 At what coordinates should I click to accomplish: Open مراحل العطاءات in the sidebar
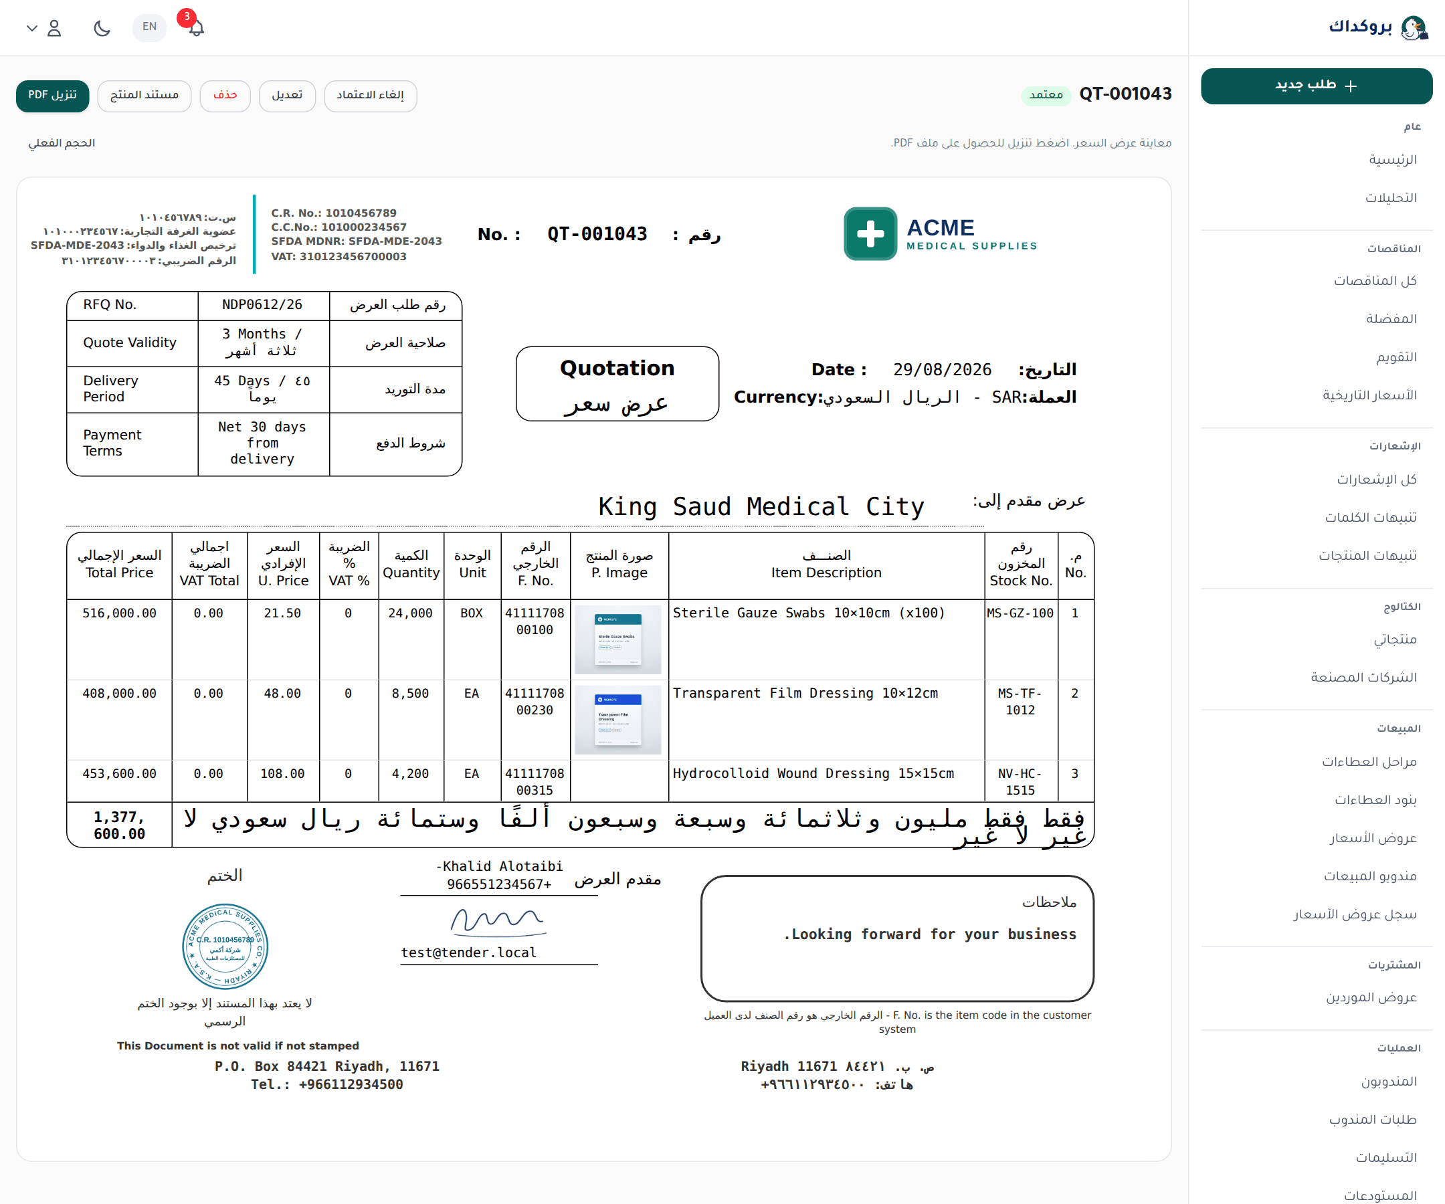tap(1369, 762)
